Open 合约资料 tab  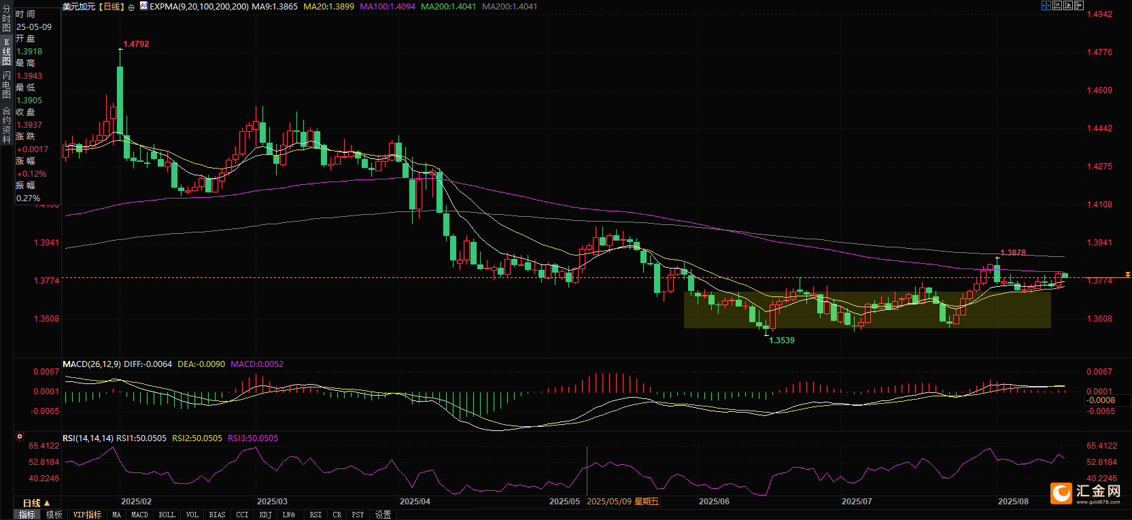(x=6, y=124)
